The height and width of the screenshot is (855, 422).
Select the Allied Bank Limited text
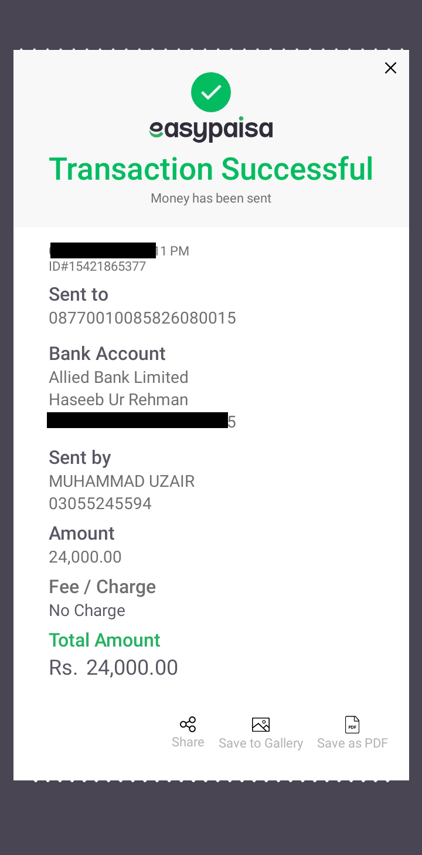pos(118,378)
